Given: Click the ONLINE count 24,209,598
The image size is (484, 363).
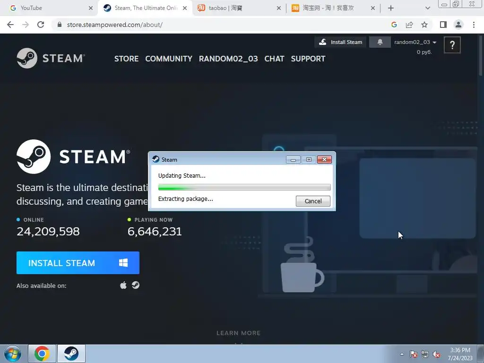Looking at the screenshot, I should pos(48,231).
